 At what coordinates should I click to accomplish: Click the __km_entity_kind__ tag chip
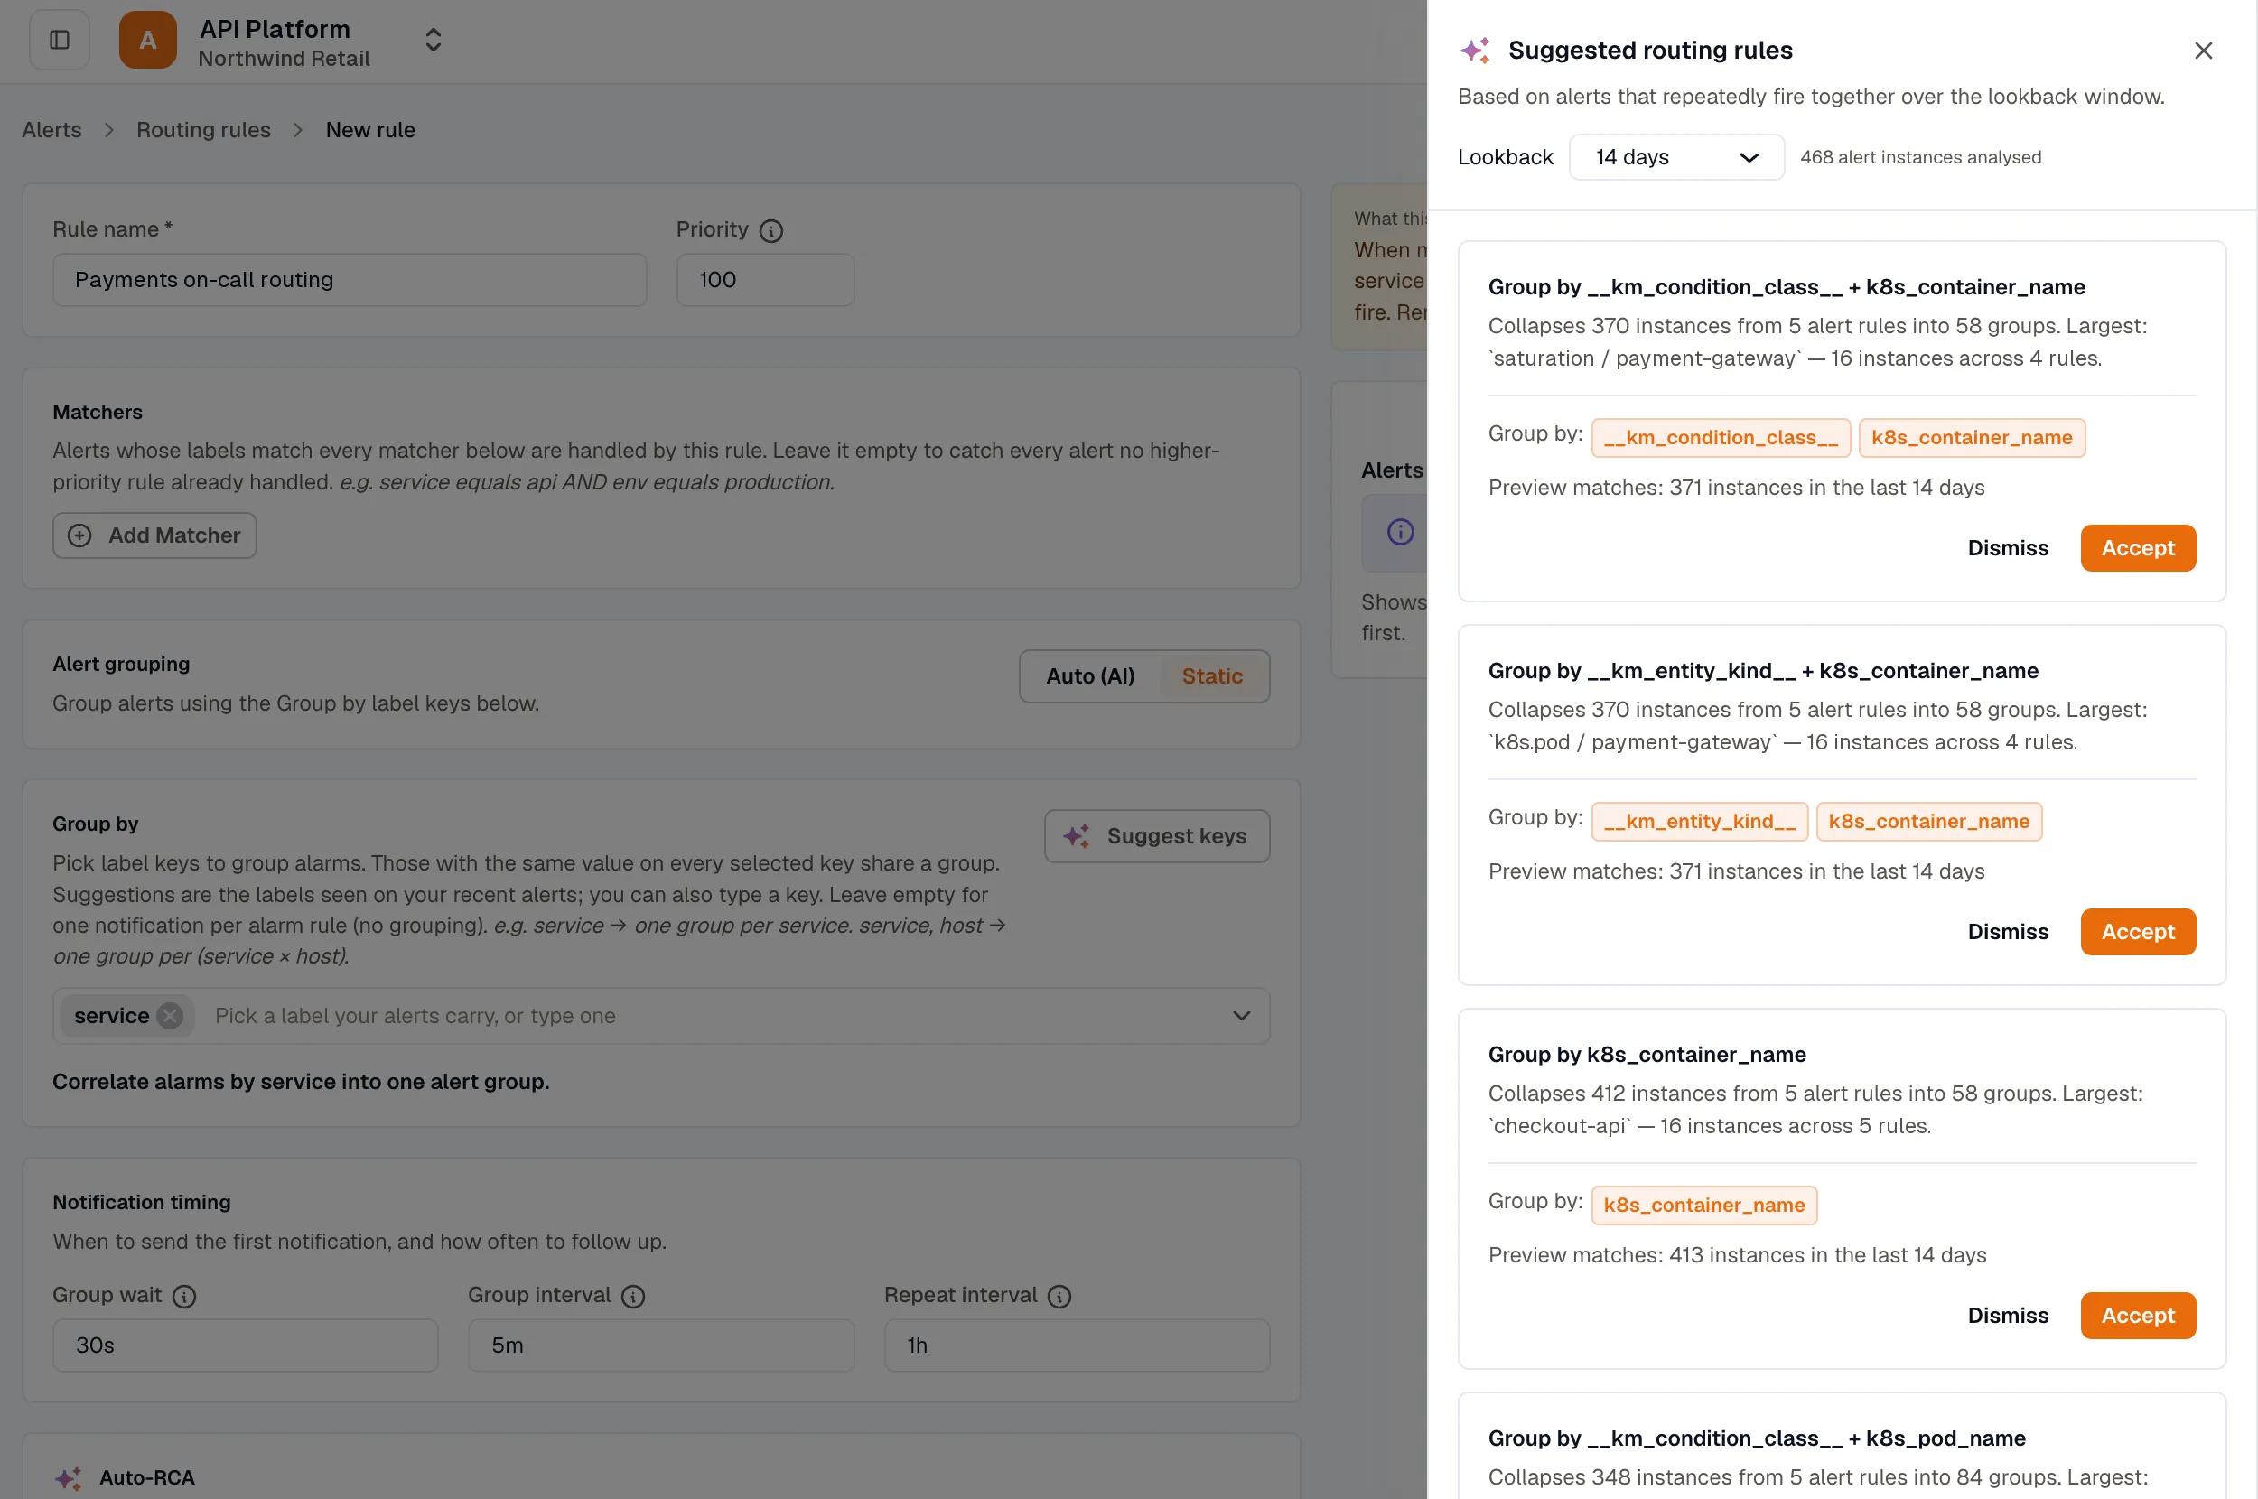tap(1699, 821)
